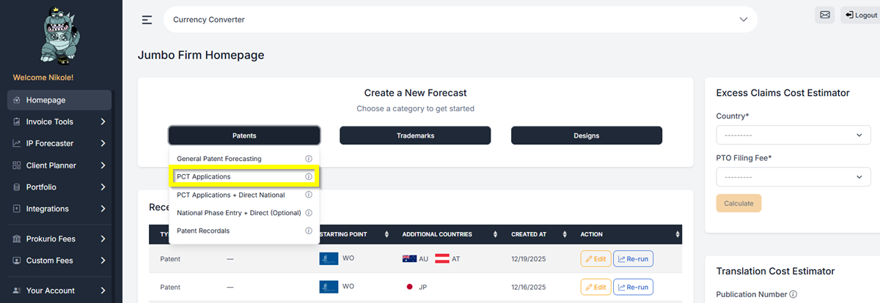The image size is (880, 303).
Task: Open the PTO Filing Fee dropdown
Action: coord(793,177)
